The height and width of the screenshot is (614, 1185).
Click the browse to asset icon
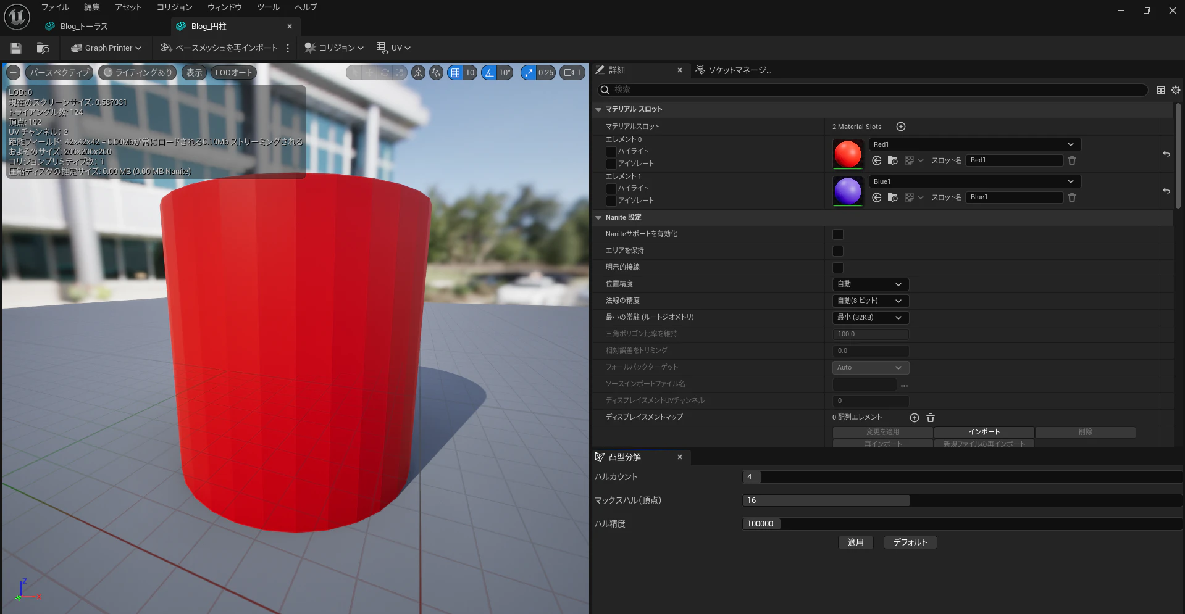pos(43,48)
